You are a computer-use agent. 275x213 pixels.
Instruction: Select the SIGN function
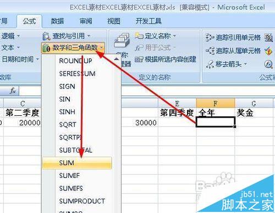pyautogui.click(x=77, y=86)
